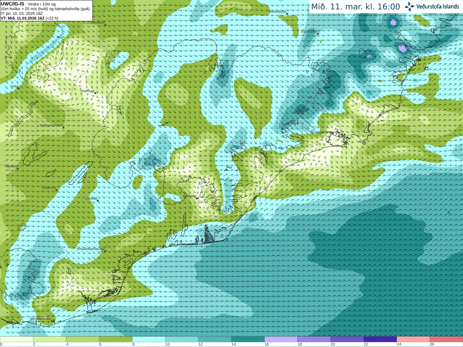
Task: Pick the 4–6 m/s legend swatch
Action: point(82,339)
